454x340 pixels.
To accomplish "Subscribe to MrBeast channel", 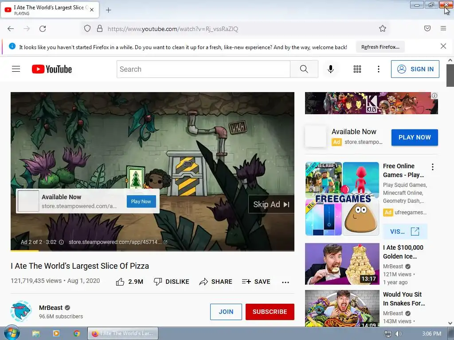I will tap(270, 312).
